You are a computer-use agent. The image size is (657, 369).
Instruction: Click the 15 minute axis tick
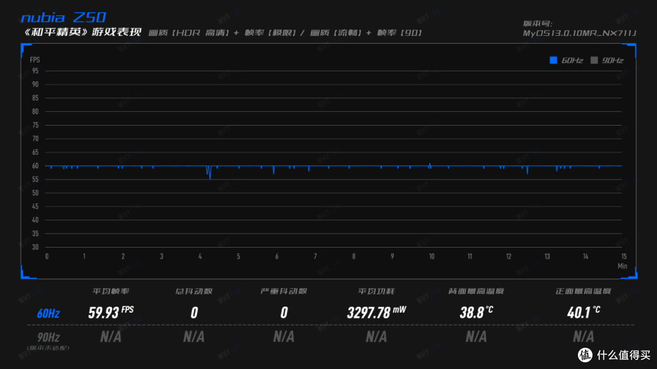[x=624, y=256]
